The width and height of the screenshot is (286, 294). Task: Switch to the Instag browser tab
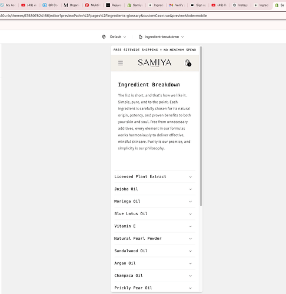click(240, 5)
